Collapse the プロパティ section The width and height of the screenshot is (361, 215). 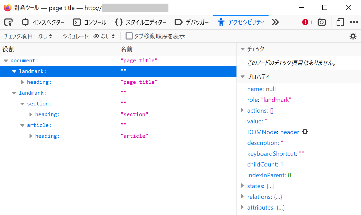[x=242, y=77]
